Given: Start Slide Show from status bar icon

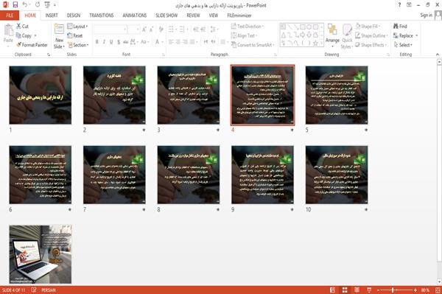Looking at the screenshot, I should (x=369, y=290).
